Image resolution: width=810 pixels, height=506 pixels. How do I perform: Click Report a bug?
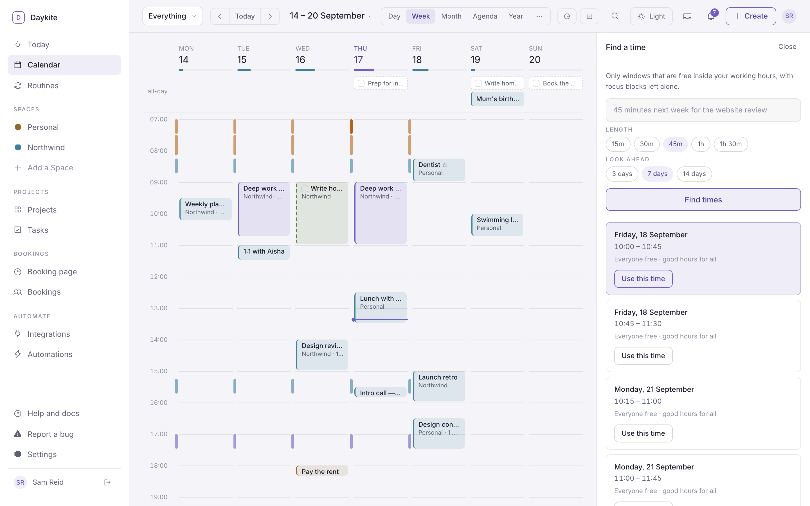click(x=64, y=434)
